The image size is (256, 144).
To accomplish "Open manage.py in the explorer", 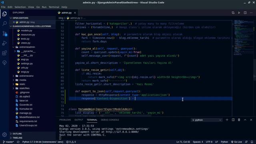I will (x=26, y=113).
